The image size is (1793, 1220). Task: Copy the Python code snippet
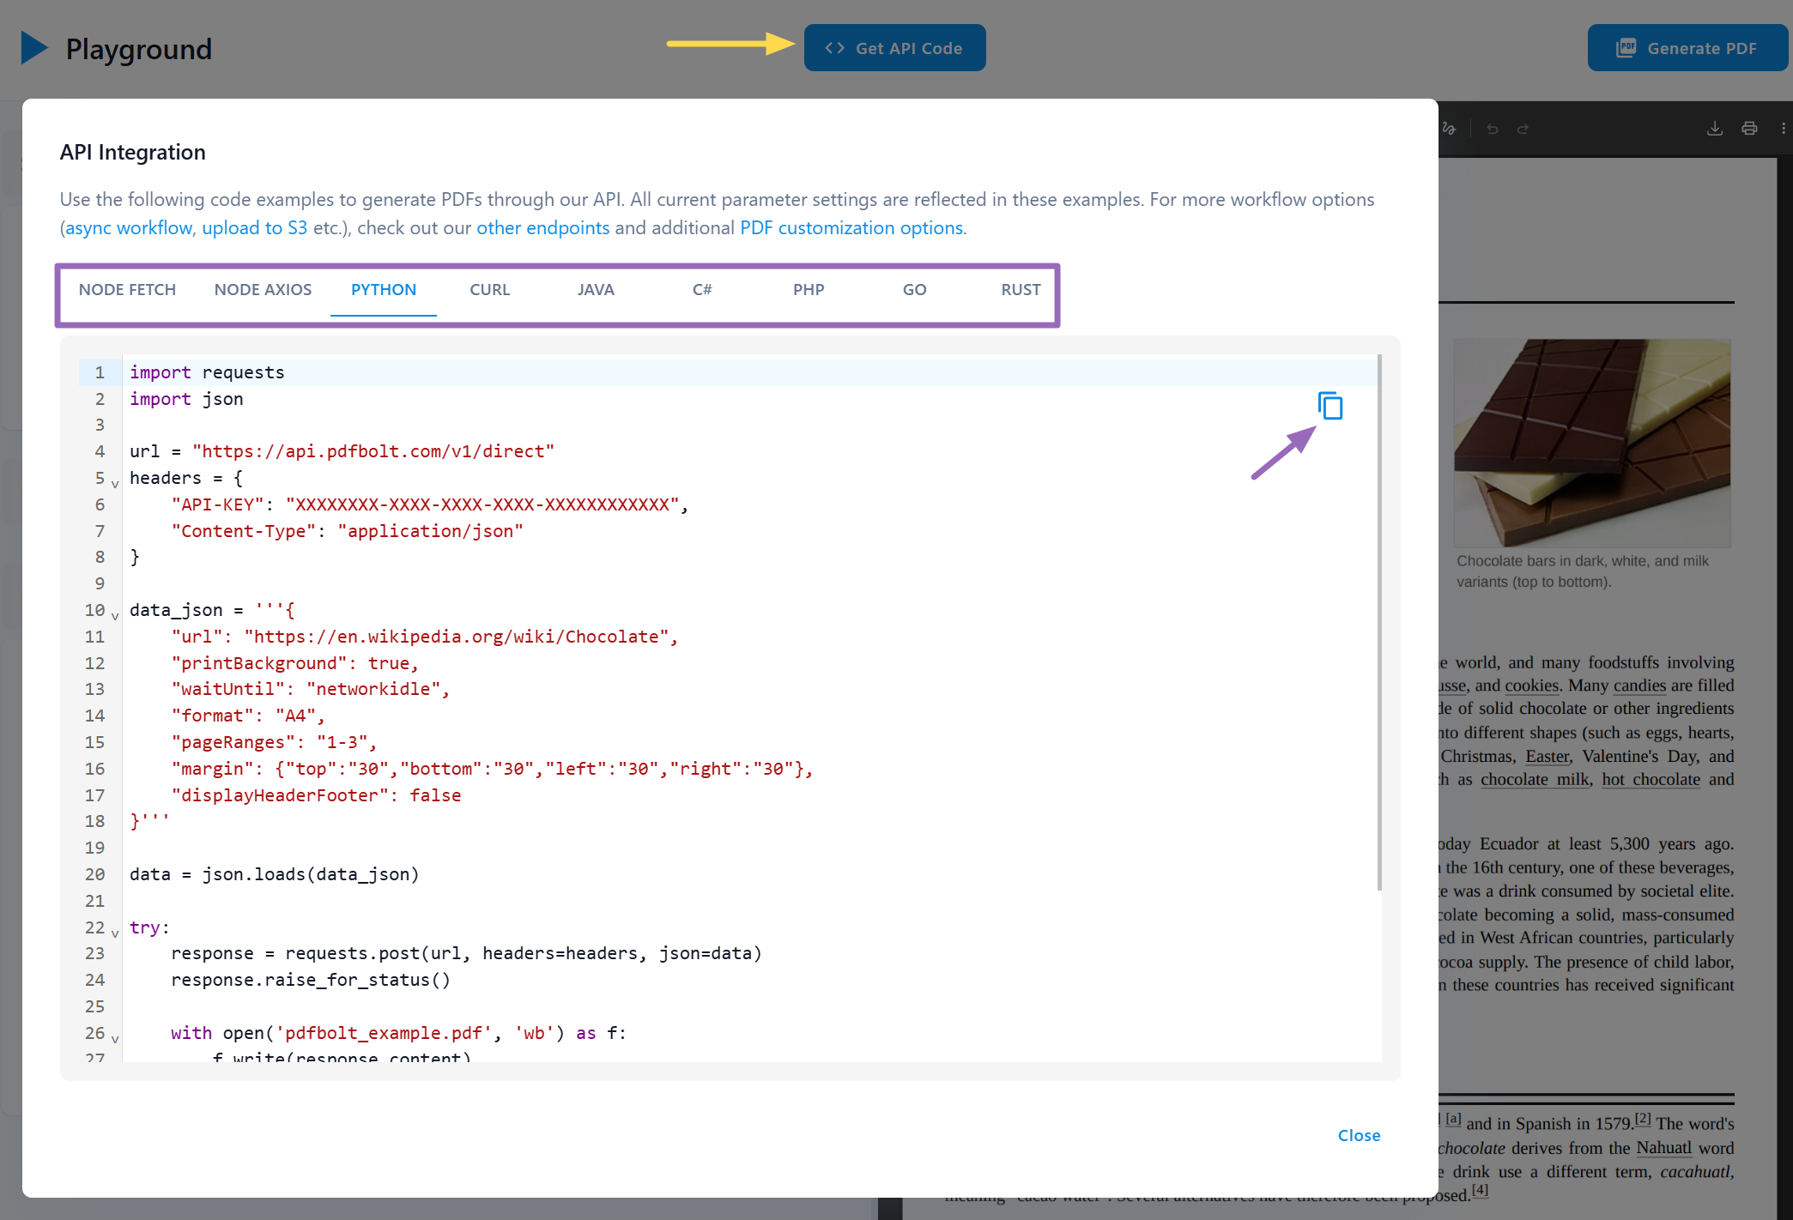(x=1329, y=406)
